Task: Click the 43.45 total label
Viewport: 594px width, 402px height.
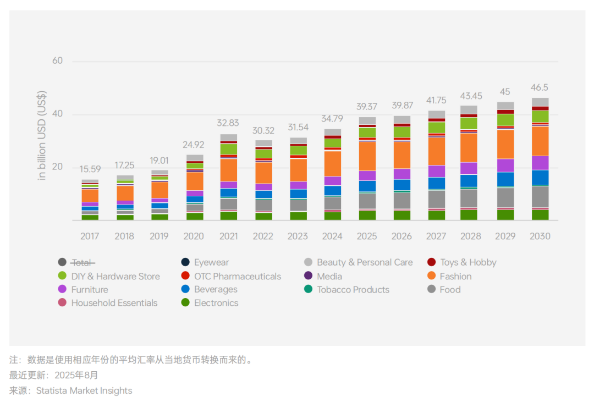Action: click(x=471, y=96)
